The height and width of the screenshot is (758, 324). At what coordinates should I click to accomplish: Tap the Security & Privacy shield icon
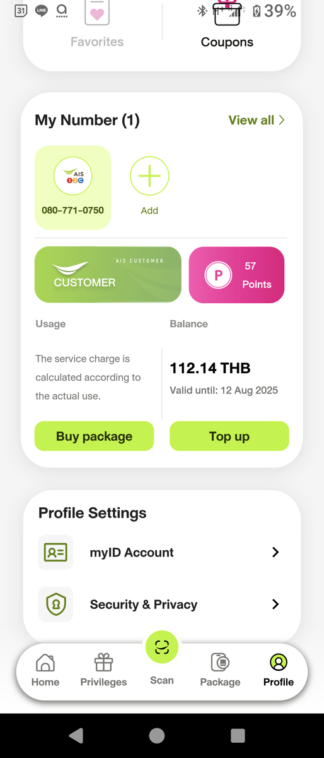coord(55,605)
